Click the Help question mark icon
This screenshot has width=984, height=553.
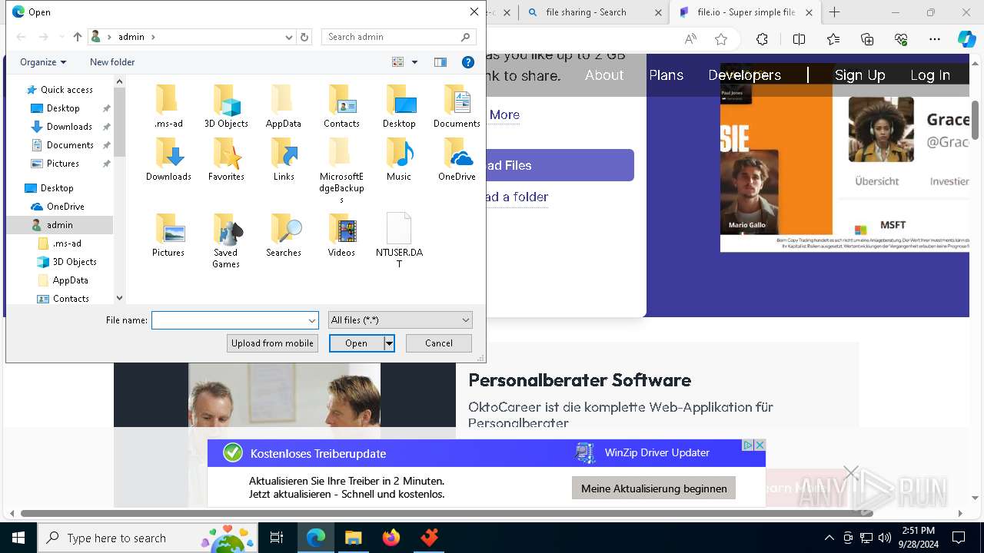[467, 62]
